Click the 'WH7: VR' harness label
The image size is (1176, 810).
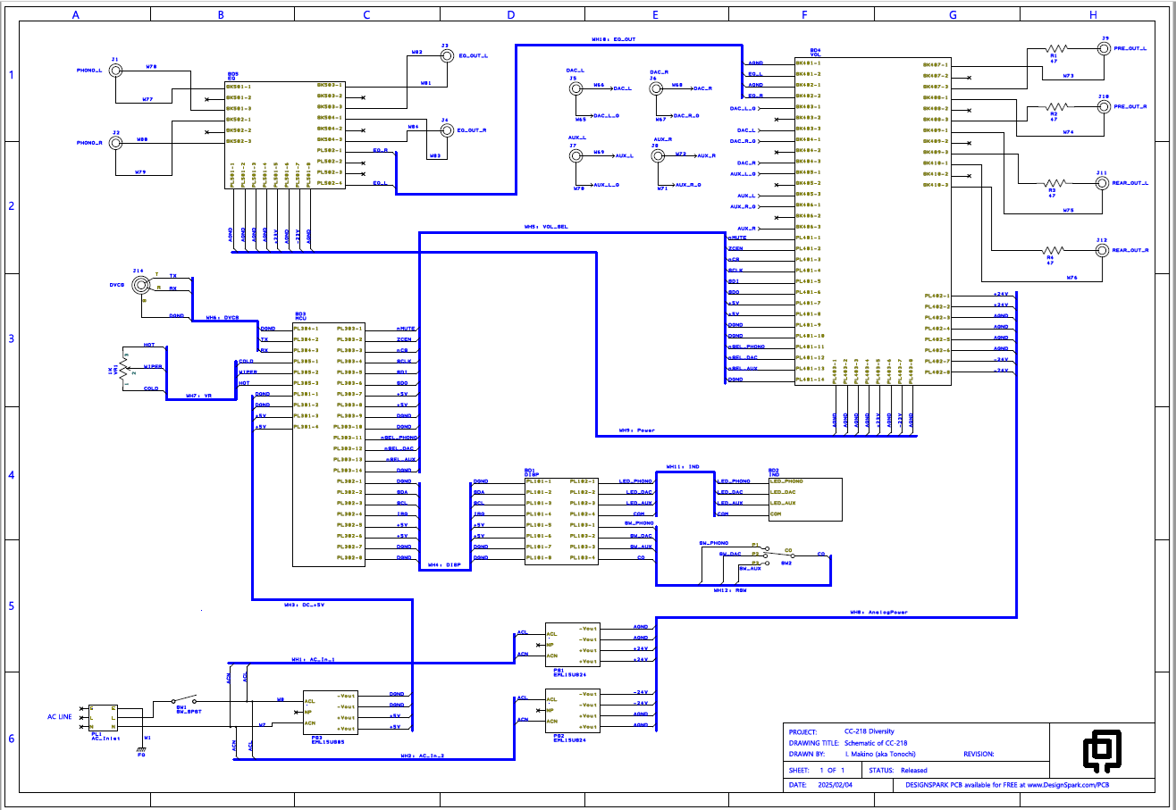(198, 396)
